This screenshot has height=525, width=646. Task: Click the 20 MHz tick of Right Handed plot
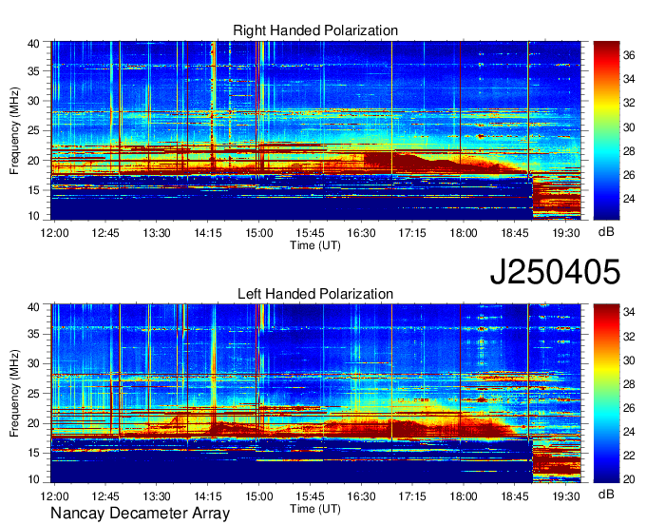(34, 160)
